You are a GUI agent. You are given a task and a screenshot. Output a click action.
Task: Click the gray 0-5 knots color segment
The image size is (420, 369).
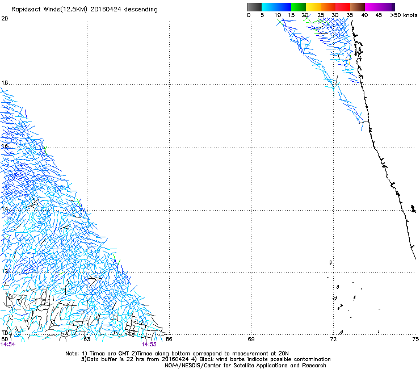pos(254,7)
